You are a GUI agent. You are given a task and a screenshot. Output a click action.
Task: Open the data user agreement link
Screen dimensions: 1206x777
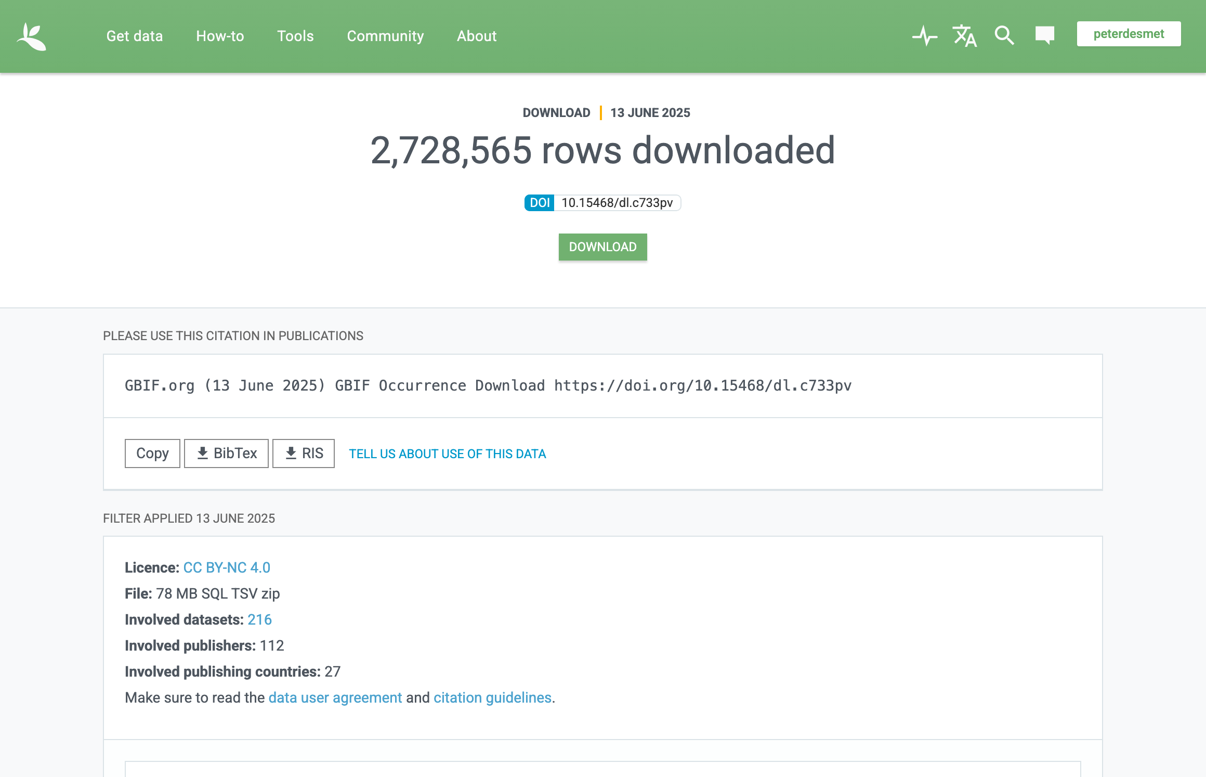point(335,698)
